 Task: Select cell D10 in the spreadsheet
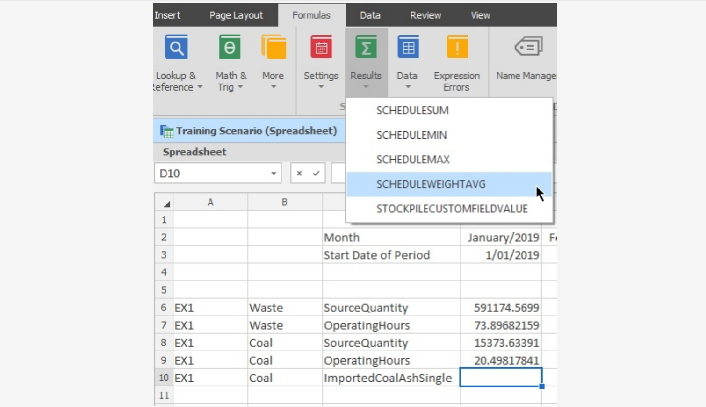click(500, 378)
